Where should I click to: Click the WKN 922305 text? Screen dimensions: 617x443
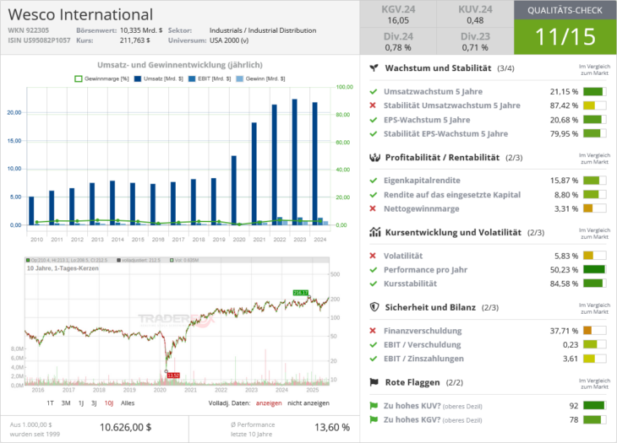point(29,30)
